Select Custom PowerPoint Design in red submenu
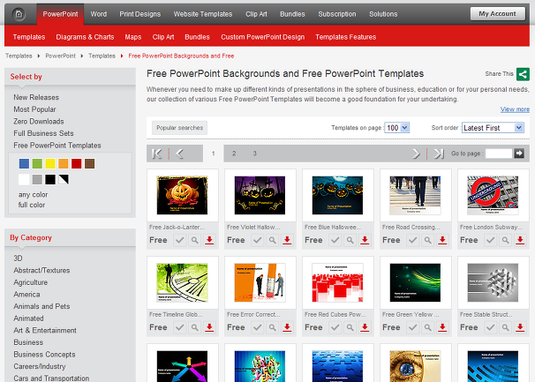Image resolution: width=535 pixels, height=382 pixels. 263,37
